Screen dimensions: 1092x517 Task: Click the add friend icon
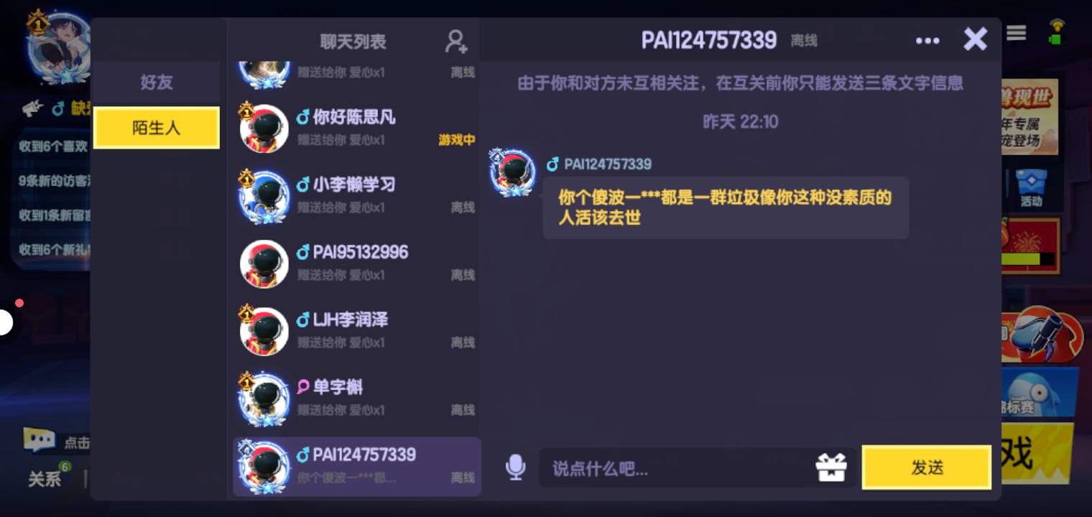pyautogui.click(x=456, y=41)
